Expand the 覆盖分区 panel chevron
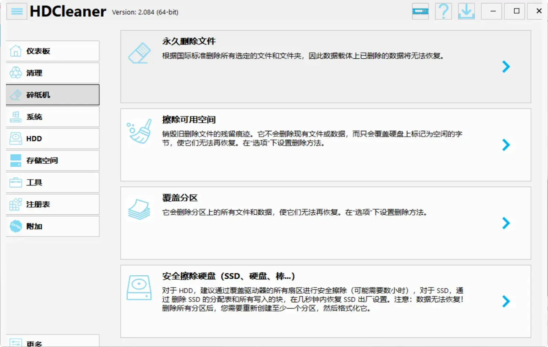This screenshot has width=548, height=347. tap(506, 223)
